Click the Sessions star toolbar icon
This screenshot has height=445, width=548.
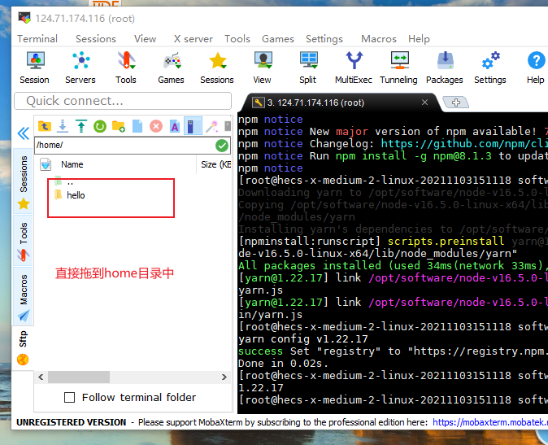[217, 68]
